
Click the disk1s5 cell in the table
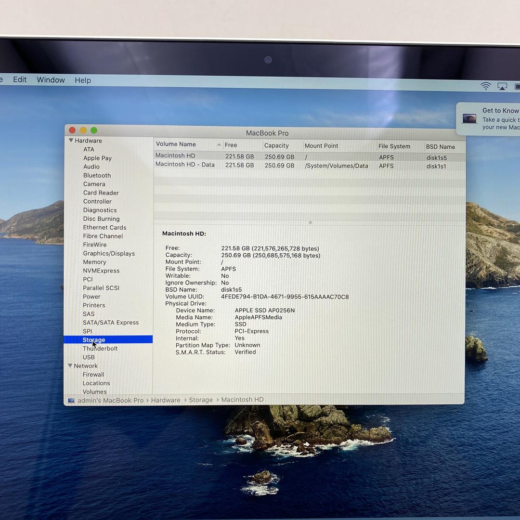pyautogui.click(x=436, y=158)
